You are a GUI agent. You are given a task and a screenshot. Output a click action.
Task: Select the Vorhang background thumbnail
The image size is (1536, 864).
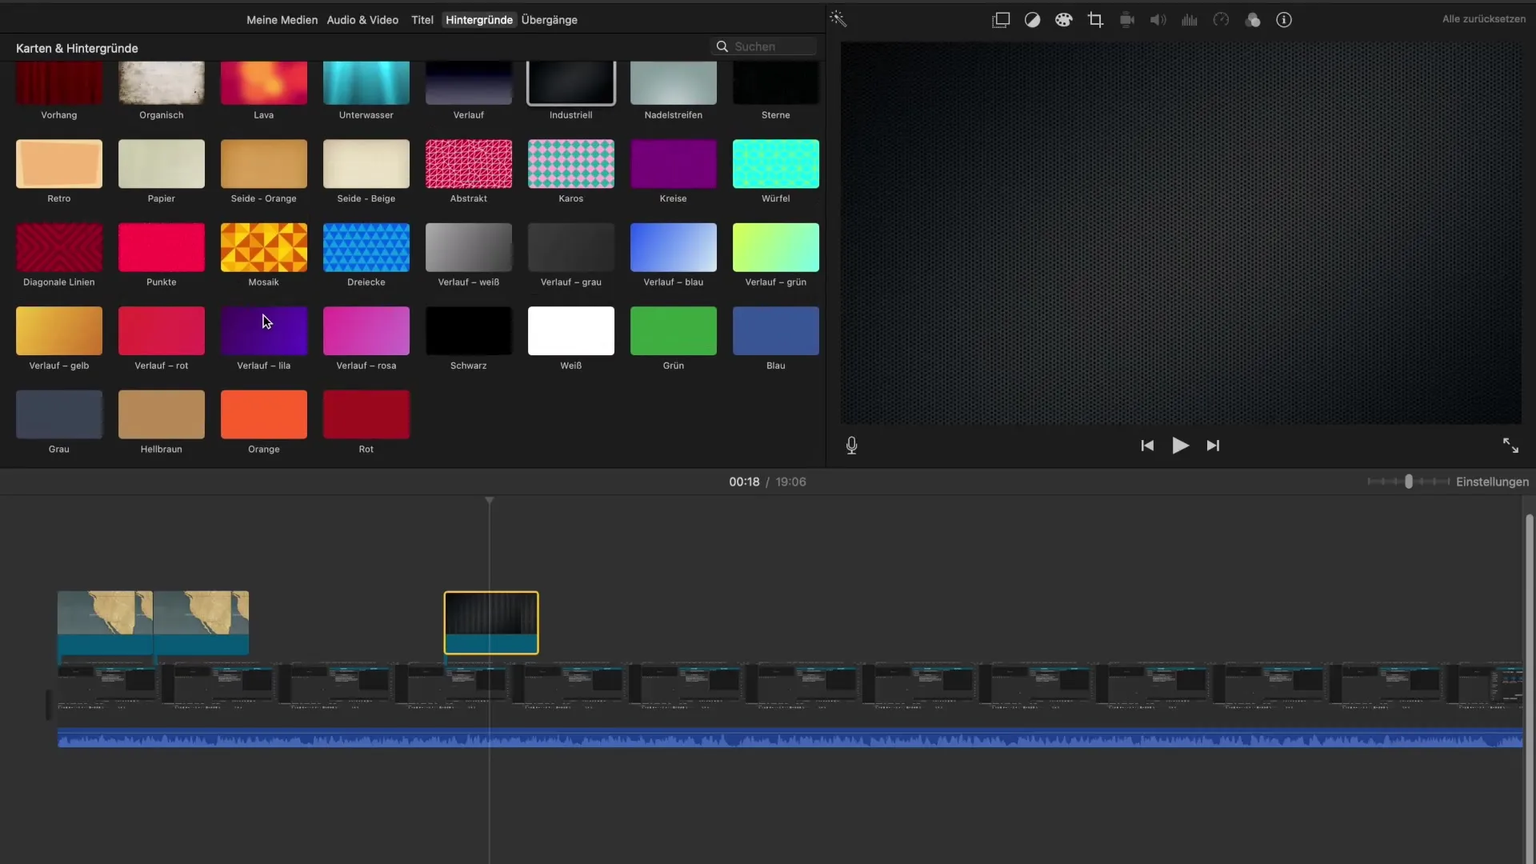pyautogui.click(x=59, y=83)
